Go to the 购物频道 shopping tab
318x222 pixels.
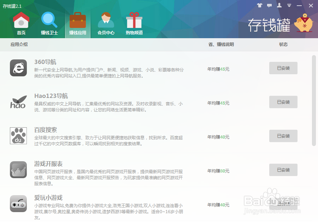point(134,24)
